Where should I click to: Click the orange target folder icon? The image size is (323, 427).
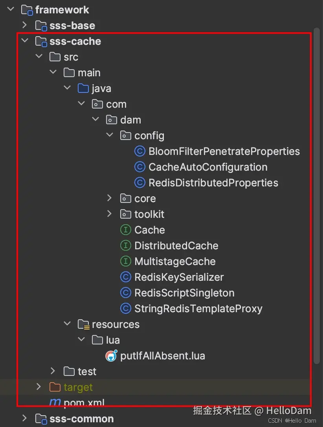coord(55,387)
